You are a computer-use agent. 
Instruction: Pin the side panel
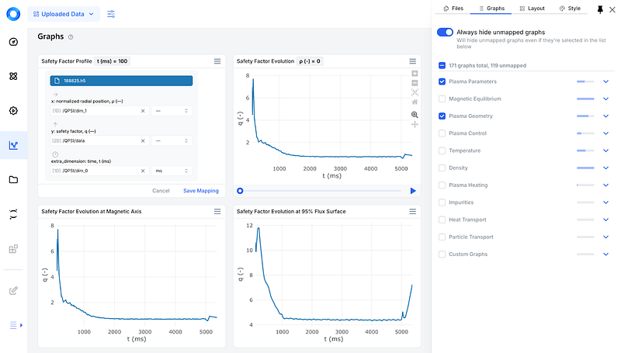pos(600,9)
